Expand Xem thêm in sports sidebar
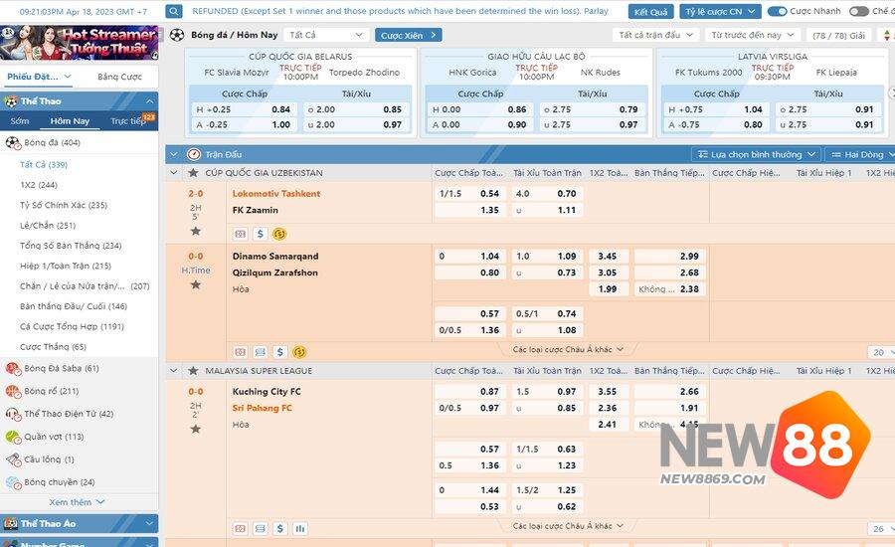 click(77, 502)
